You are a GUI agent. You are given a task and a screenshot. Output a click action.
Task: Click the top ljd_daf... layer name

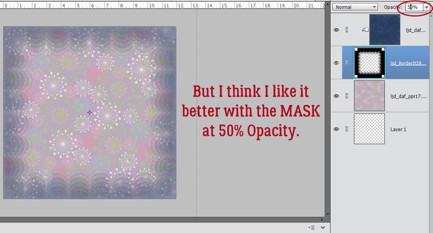click(416, 30)
